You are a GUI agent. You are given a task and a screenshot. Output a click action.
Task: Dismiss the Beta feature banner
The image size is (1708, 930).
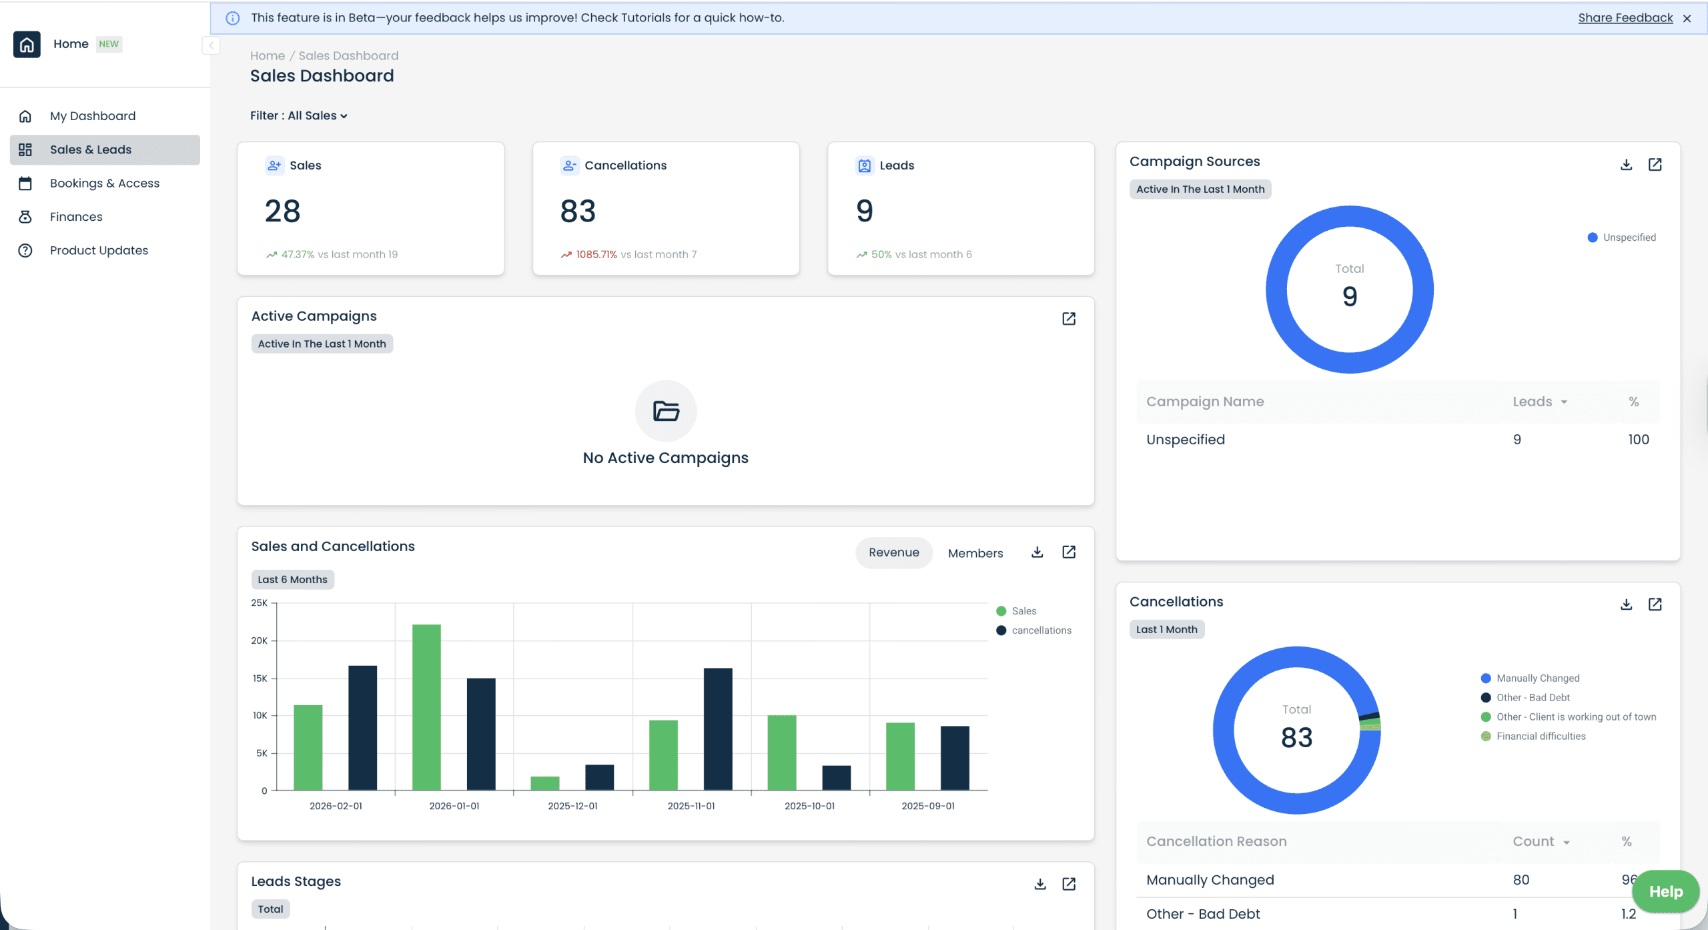(1687, 18)
